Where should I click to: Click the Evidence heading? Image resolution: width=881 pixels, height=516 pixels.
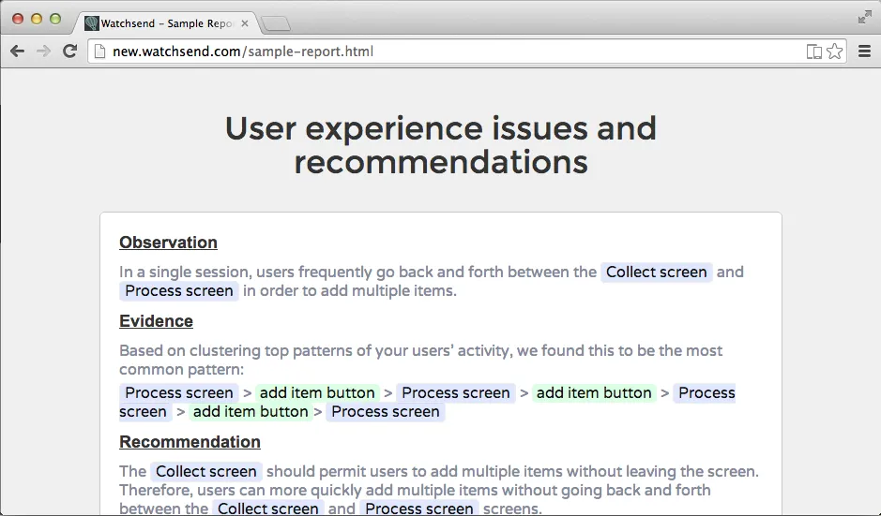[x=156, y=321]
